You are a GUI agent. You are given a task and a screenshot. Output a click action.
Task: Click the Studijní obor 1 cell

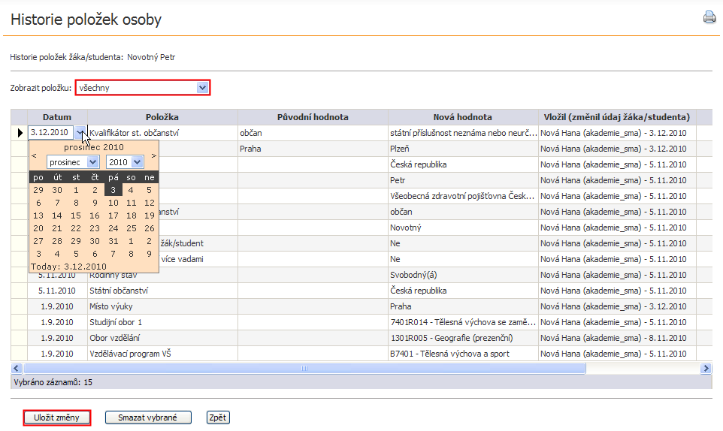(x=162, y=322)
